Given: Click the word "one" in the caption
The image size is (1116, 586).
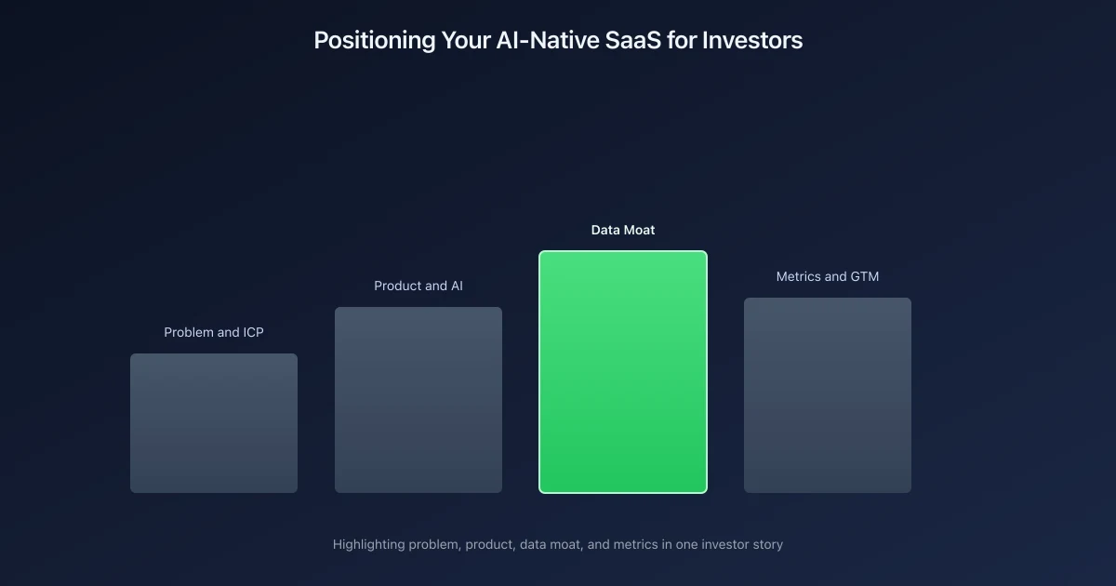Looking at the screenshot, I should (687, 544).
